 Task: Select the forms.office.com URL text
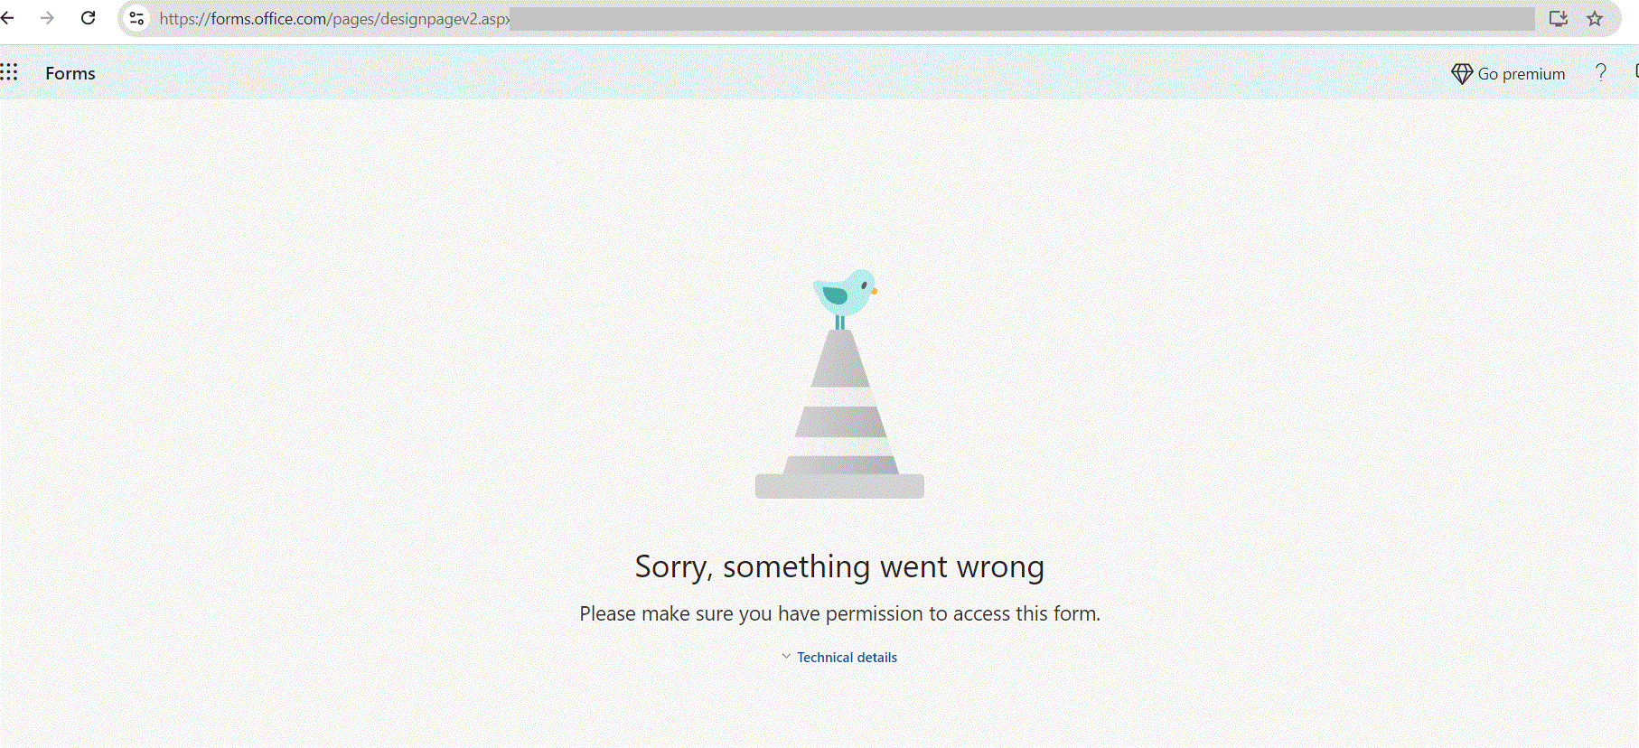coord(334,19)
